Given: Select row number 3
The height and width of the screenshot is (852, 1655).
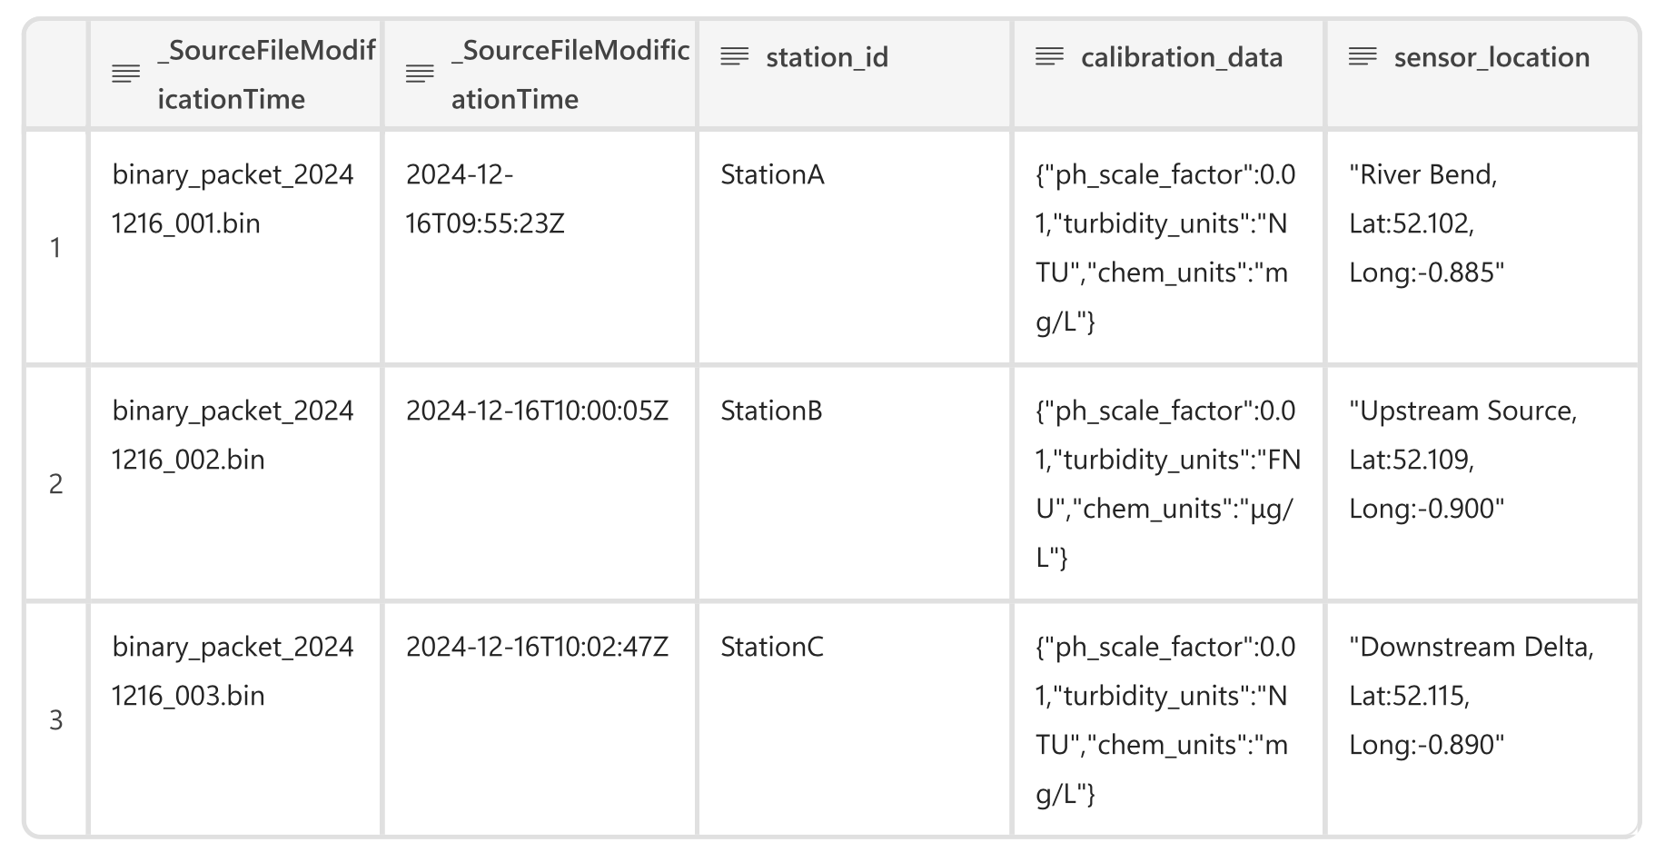Looking at the screenshot, I should pos(55,720).
